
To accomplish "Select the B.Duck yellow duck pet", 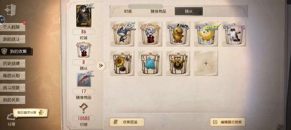I will [x=178, y=34].
